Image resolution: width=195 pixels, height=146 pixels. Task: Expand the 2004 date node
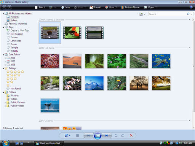tap(5, 58)
